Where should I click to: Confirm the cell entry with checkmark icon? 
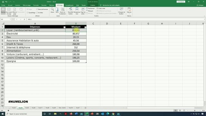click(x=21, y=19)
